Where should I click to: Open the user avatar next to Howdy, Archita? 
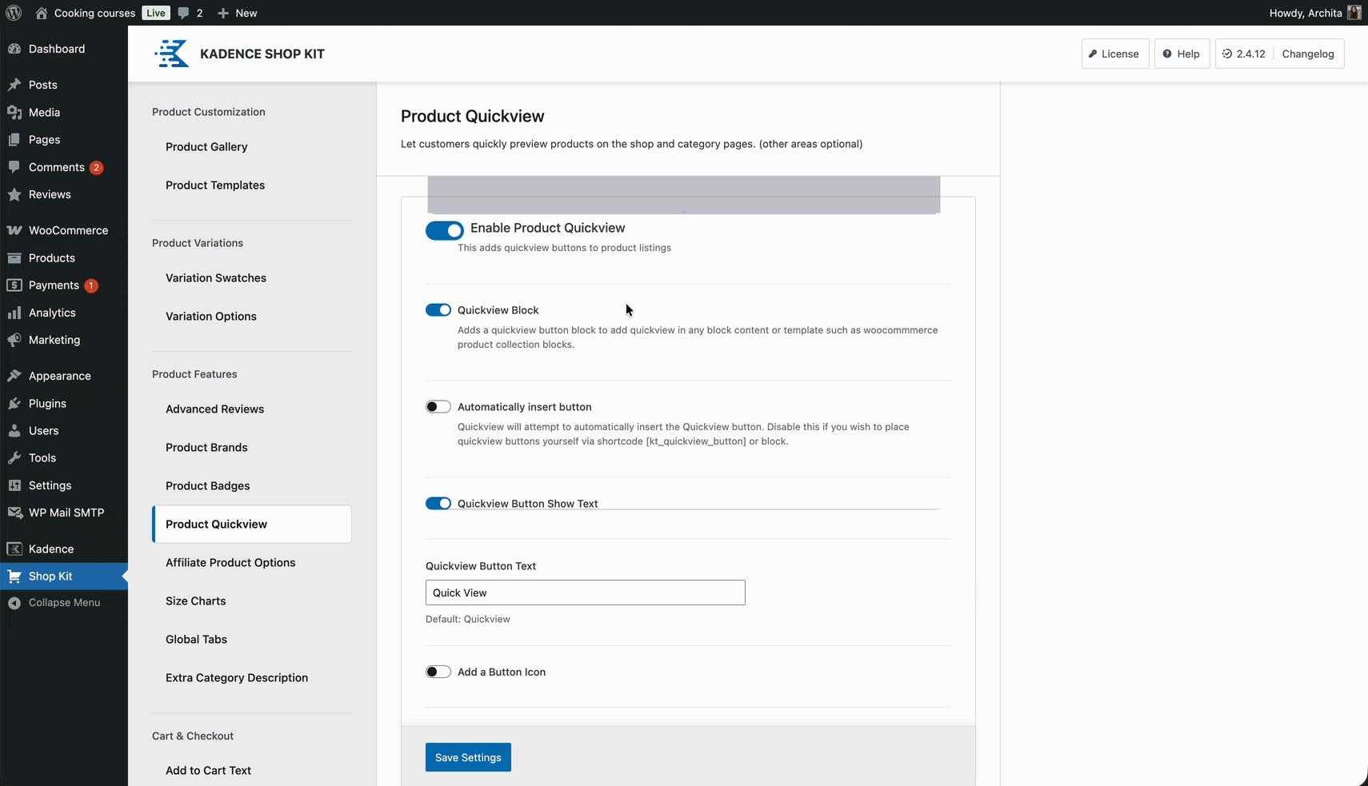[x=1354, y=13]
